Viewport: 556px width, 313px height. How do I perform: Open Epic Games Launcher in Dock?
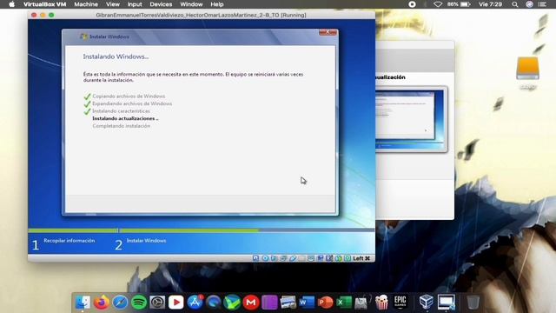[x=400, y=303]
